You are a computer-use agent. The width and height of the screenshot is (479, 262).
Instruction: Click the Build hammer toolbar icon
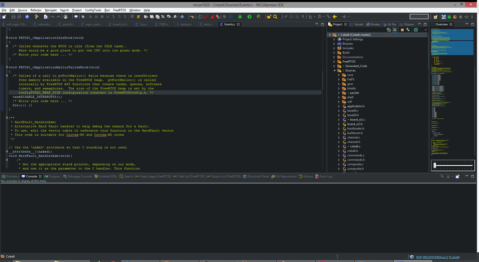point(36,17)
